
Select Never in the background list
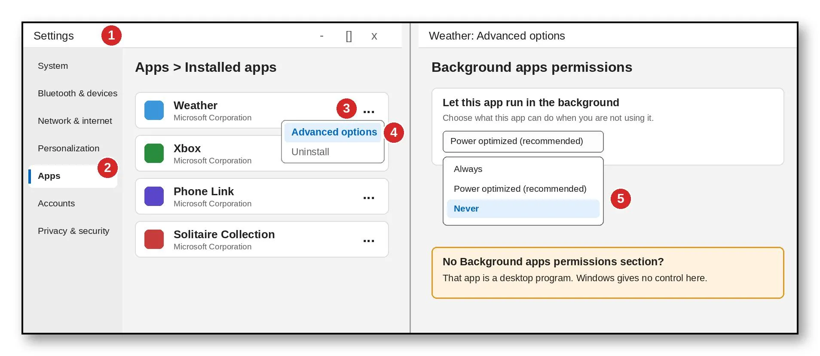click(523, 209)
